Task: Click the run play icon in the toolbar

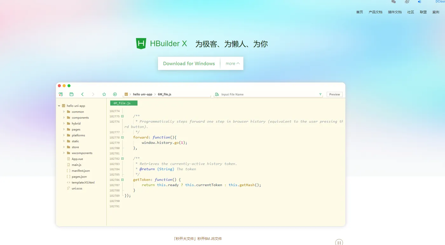Action: [115, 94]
